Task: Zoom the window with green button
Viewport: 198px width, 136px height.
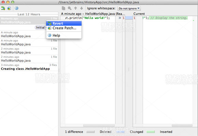Action: click(x=13, y=2)
